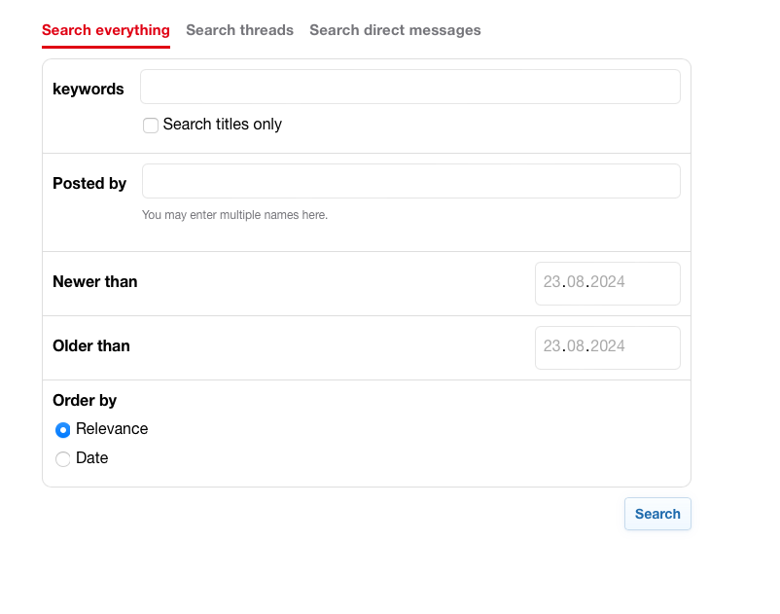Viewport: 780px width, 614px height.
Task: Switch to the Search threads tab
Action: pyautogui.click(x=239, y=30)
